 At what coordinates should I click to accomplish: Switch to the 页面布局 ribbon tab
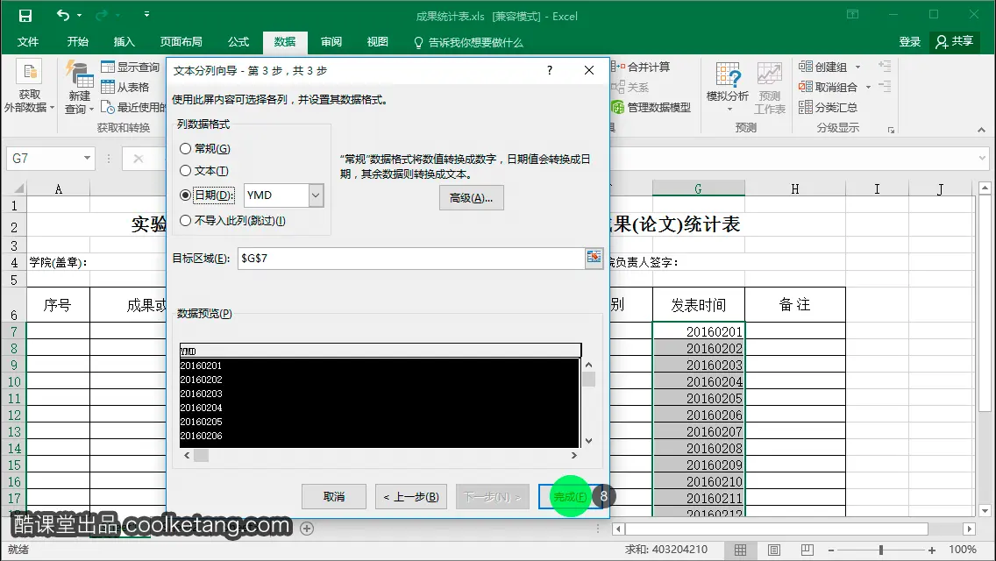click(x=181, y=42)
